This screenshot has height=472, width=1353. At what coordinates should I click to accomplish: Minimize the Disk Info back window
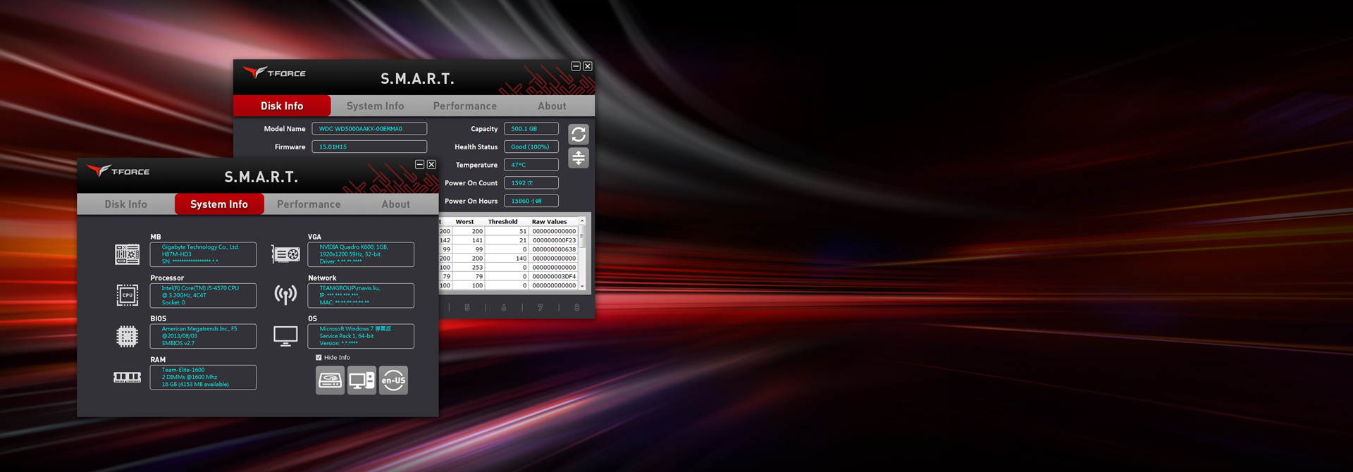click(x=576, y=66)
